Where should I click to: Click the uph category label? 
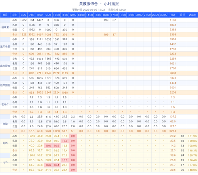tap(5, 162)
